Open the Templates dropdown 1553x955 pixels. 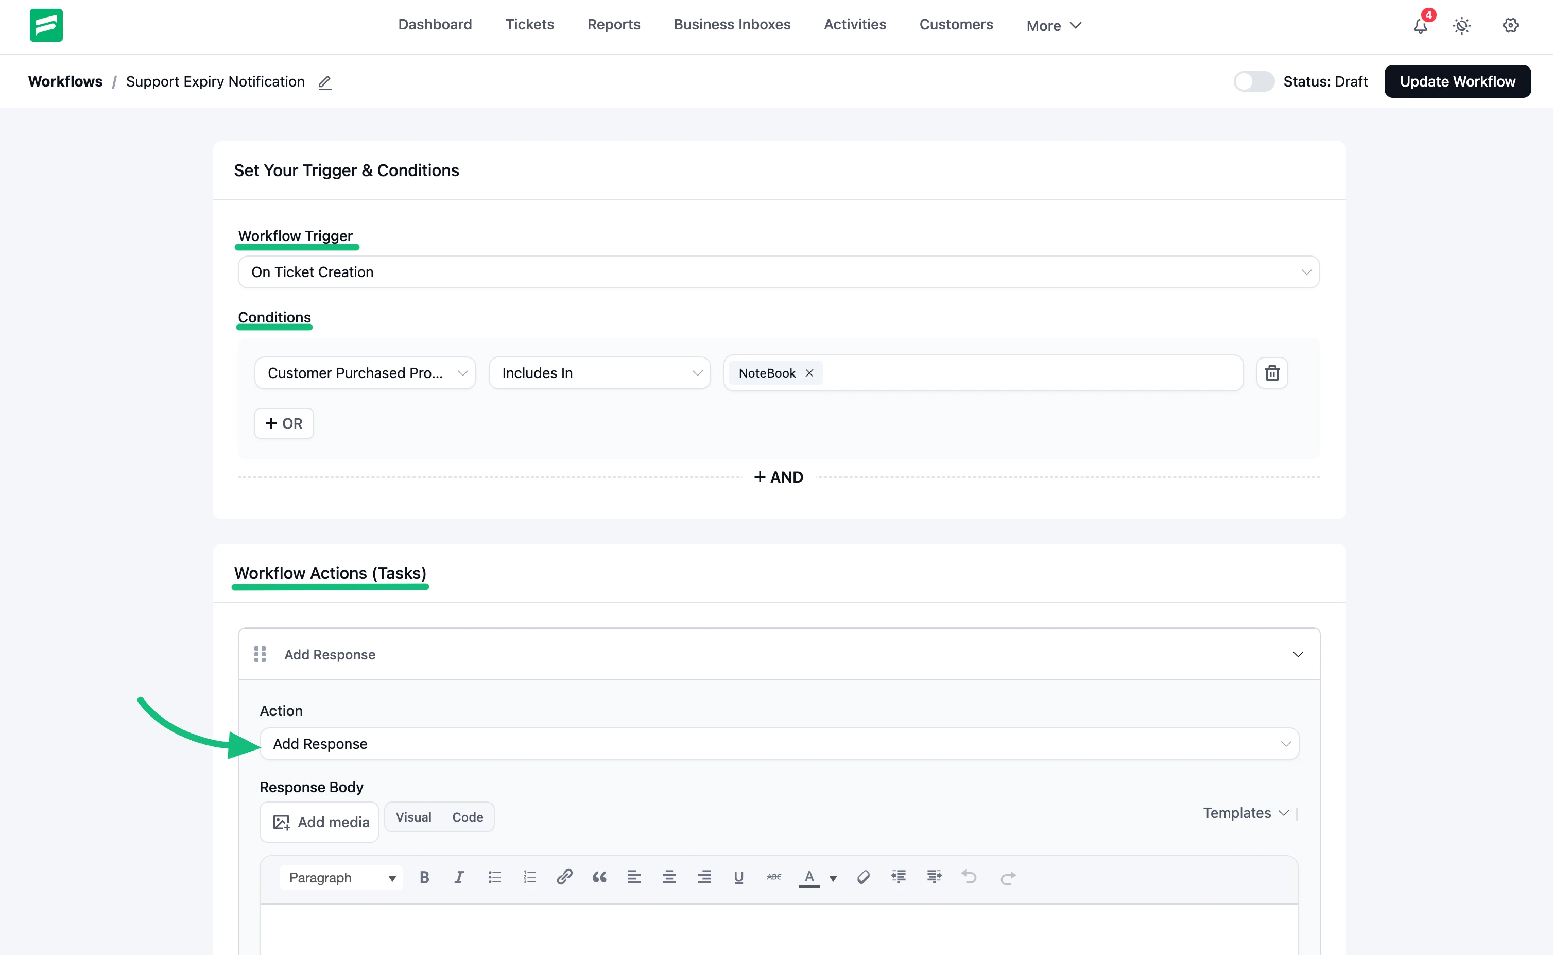[x=1245, y=813]
